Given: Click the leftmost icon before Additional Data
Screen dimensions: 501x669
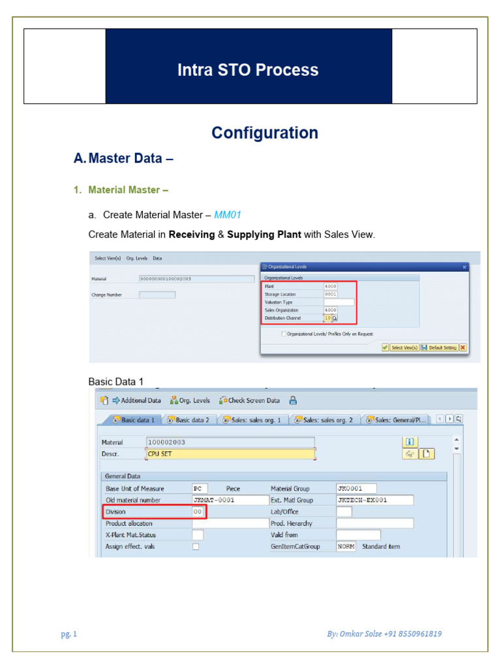Looking at the screenshot, I should tap(104, 400).
